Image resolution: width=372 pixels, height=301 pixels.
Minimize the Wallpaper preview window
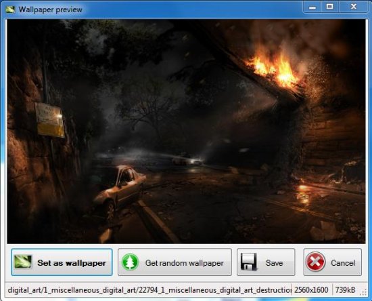[312, 7]
